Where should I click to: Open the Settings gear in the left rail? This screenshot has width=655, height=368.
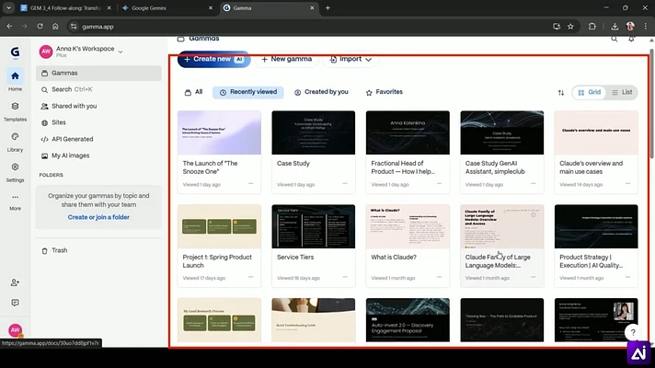pyautogui.click(x=15, y=167)
